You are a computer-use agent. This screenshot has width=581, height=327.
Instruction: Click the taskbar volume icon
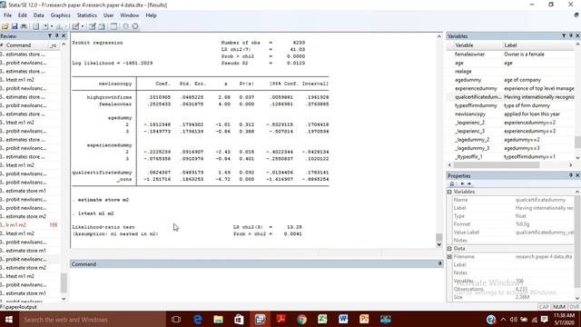(514, 319)
